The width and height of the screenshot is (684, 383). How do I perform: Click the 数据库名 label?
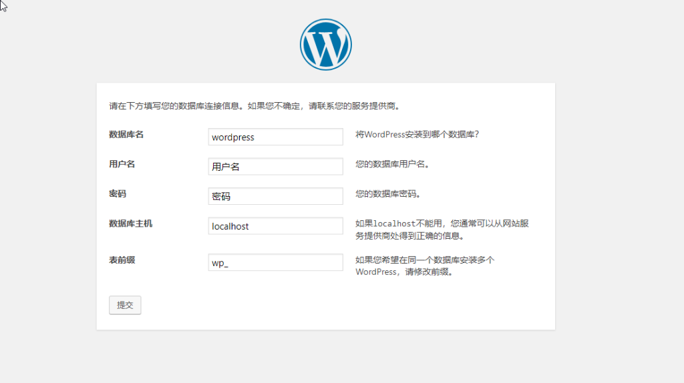tap(126, 135)
